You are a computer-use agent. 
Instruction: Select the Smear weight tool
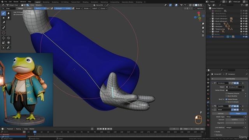click(9, 18)
